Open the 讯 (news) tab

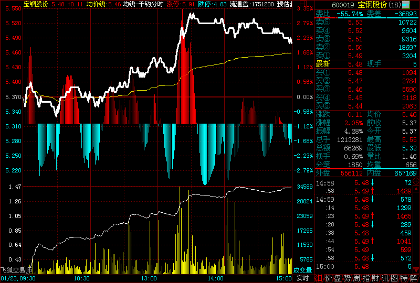(385, 278)
